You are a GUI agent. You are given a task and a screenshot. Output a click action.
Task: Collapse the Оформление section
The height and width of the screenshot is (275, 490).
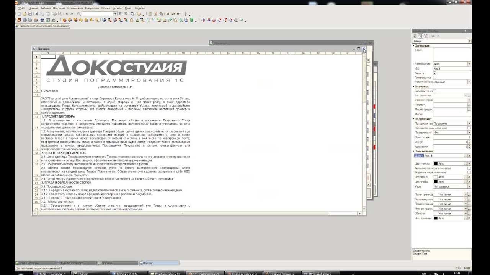click(413, 151)
